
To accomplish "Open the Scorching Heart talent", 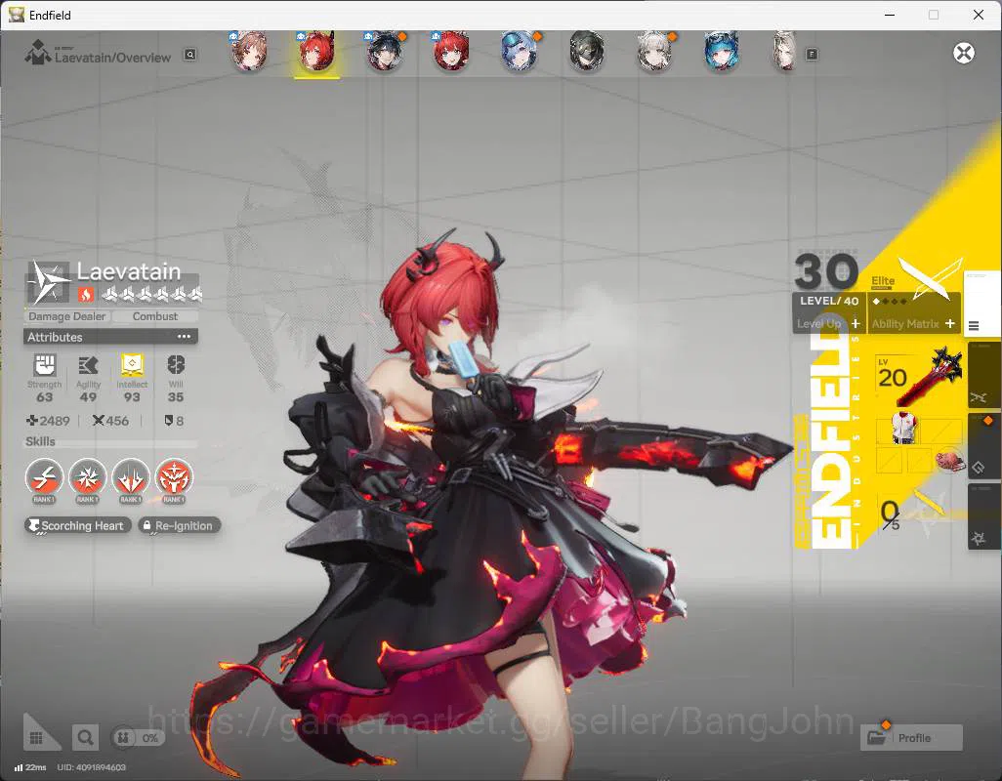I will pos(78,525).
